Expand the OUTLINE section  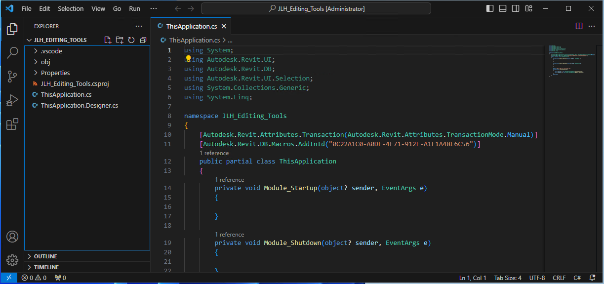(45, 256)
